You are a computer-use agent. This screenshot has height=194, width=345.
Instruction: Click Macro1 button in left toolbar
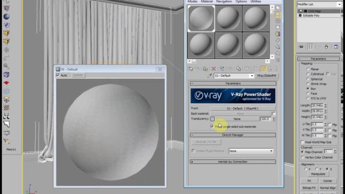11,149
